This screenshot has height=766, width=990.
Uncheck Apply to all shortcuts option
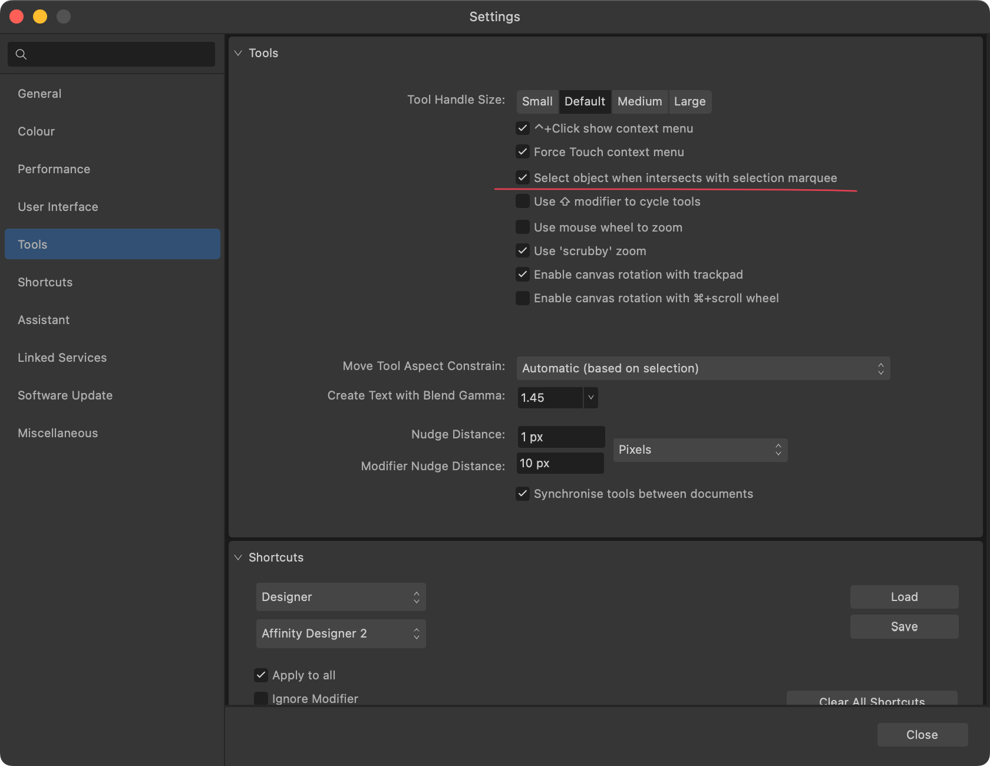pos(261,675)
